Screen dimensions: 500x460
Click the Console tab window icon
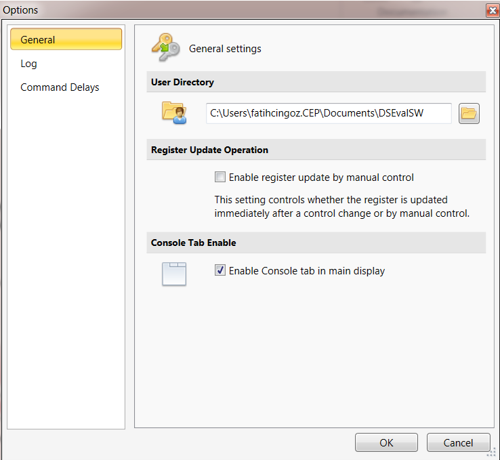(174, 274)
